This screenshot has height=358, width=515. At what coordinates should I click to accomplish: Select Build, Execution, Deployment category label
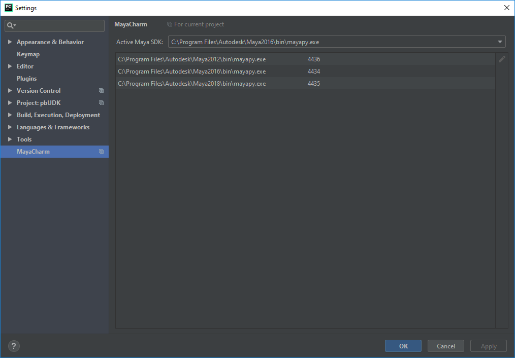coord(58,115)
